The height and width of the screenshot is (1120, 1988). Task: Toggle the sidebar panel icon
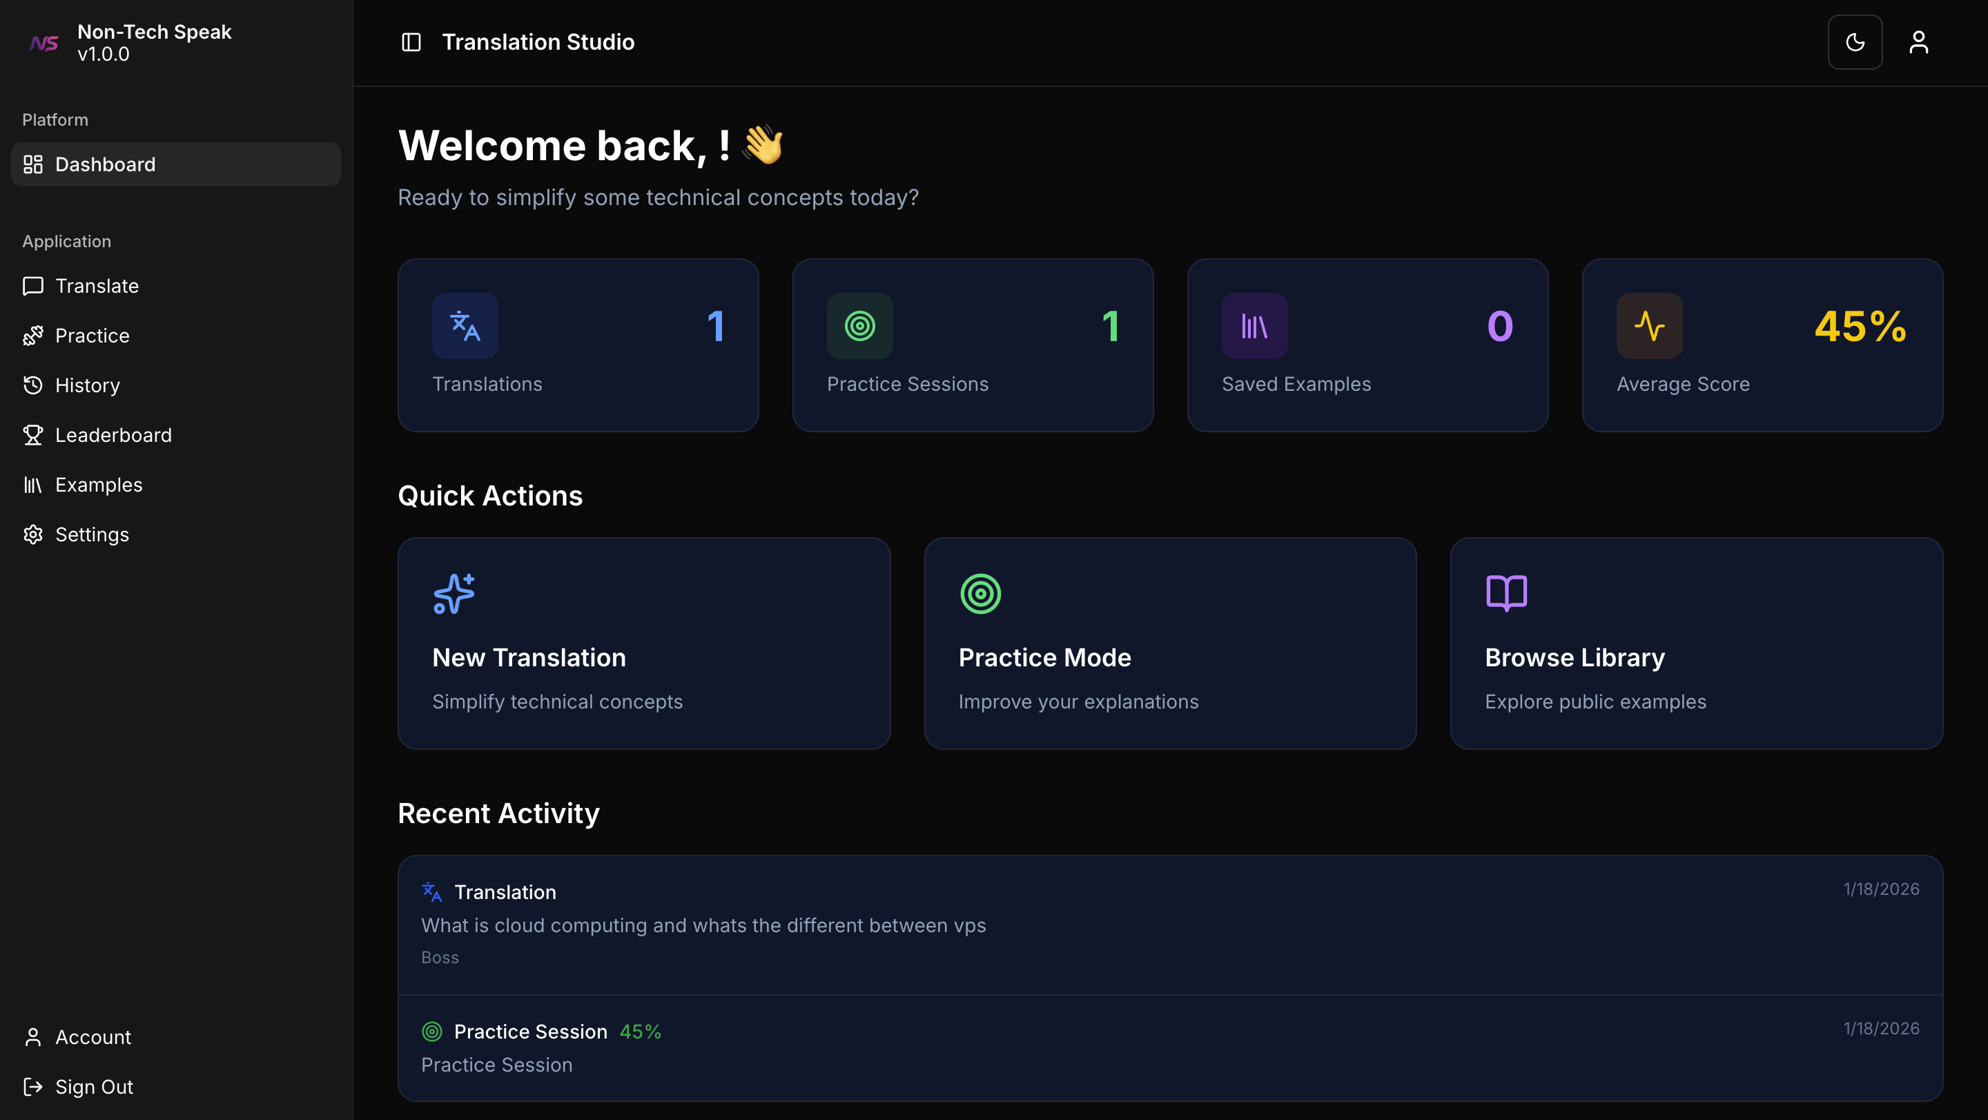[411, 41]
